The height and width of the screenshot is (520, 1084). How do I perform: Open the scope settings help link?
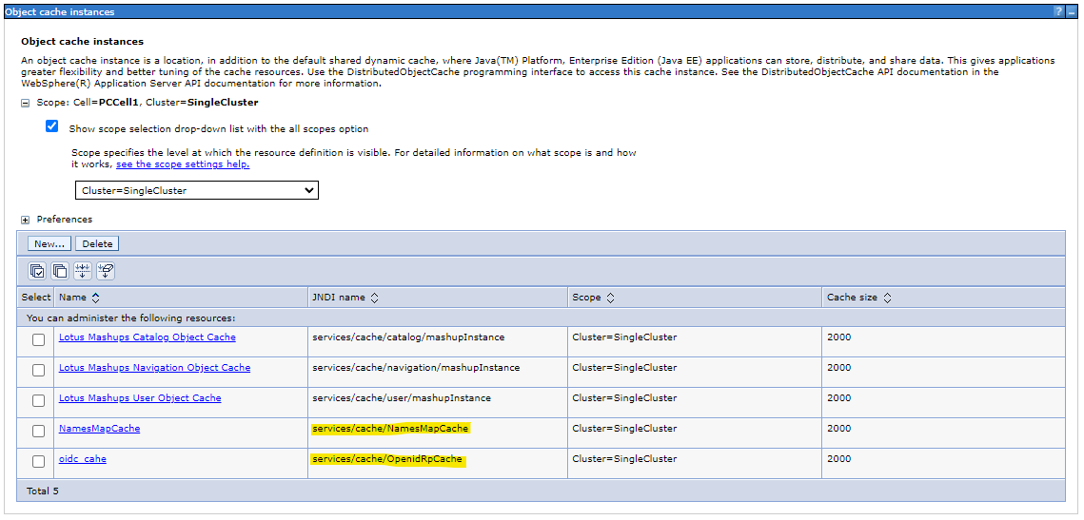(x=183, y=164)
